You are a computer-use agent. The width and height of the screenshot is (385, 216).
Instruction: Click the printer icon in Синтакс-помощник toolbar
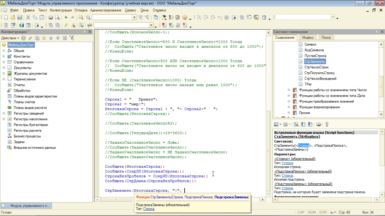(319, 124)
